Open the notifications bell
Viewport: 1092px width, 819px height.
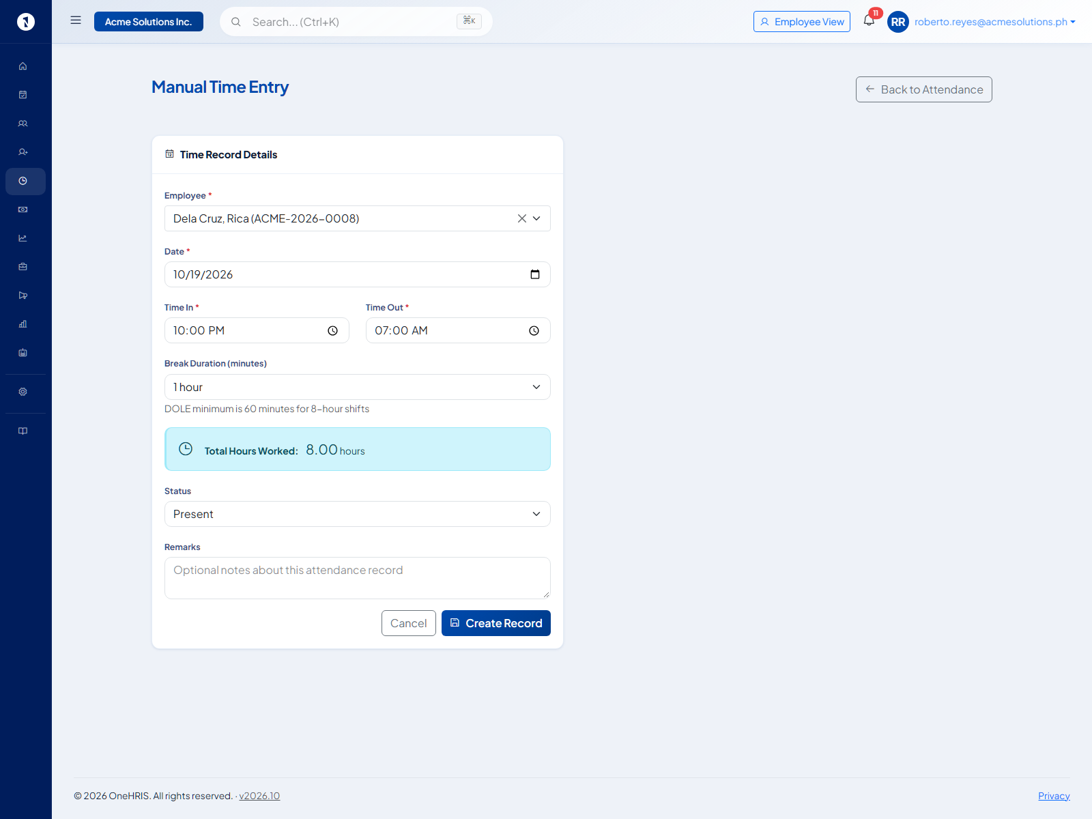869,20
